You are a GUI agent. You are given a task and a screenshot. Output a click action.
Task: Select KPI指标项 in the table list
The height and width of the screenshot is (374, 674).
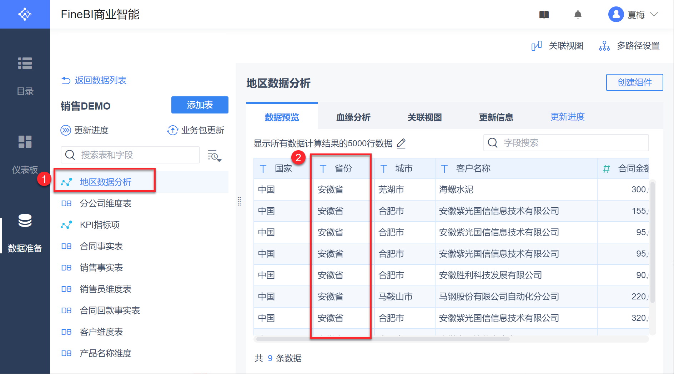tap(141, 225)
